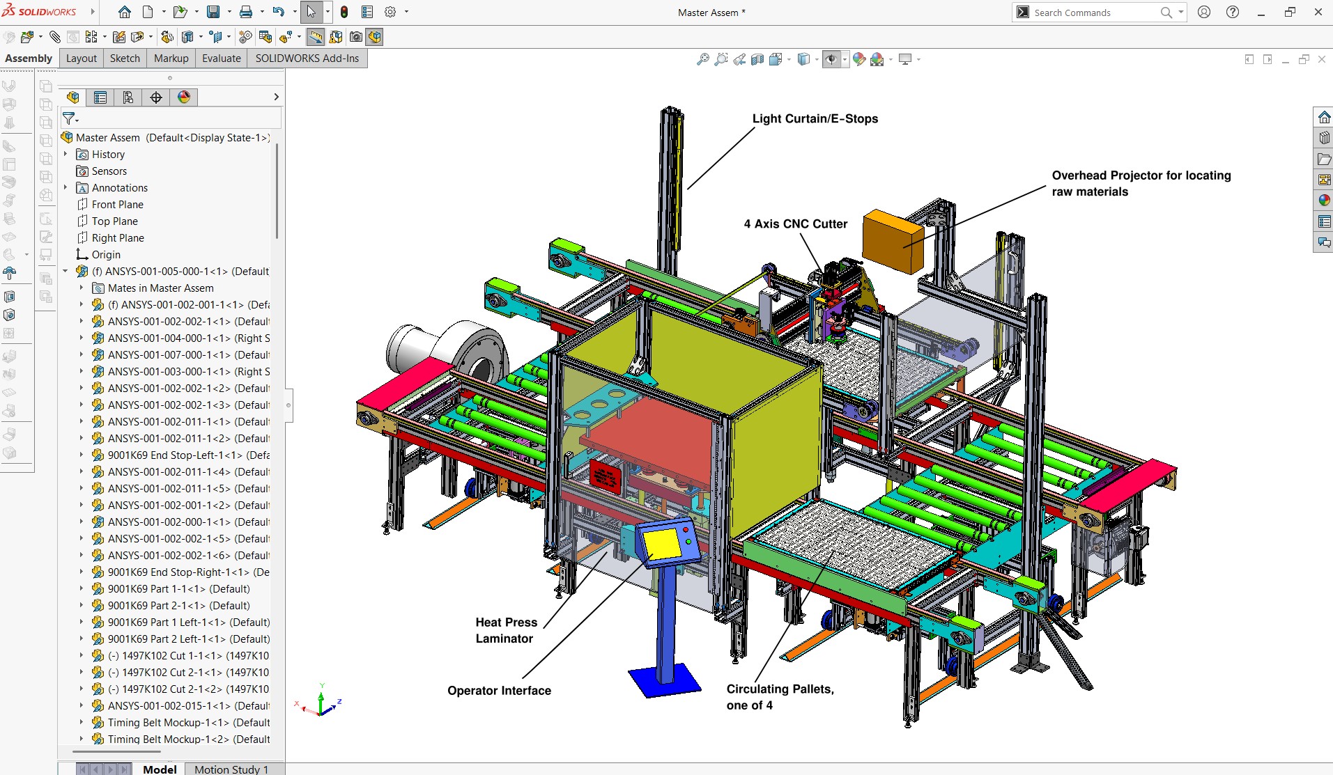Open the Options gear icon
This screenshot has height=775, width=1333.
(x=390, y=12)
